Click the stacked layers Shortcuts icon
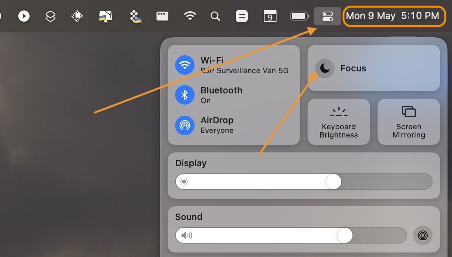Image resolution: width=452 pixels, height=257 pixels. point(50,16)
